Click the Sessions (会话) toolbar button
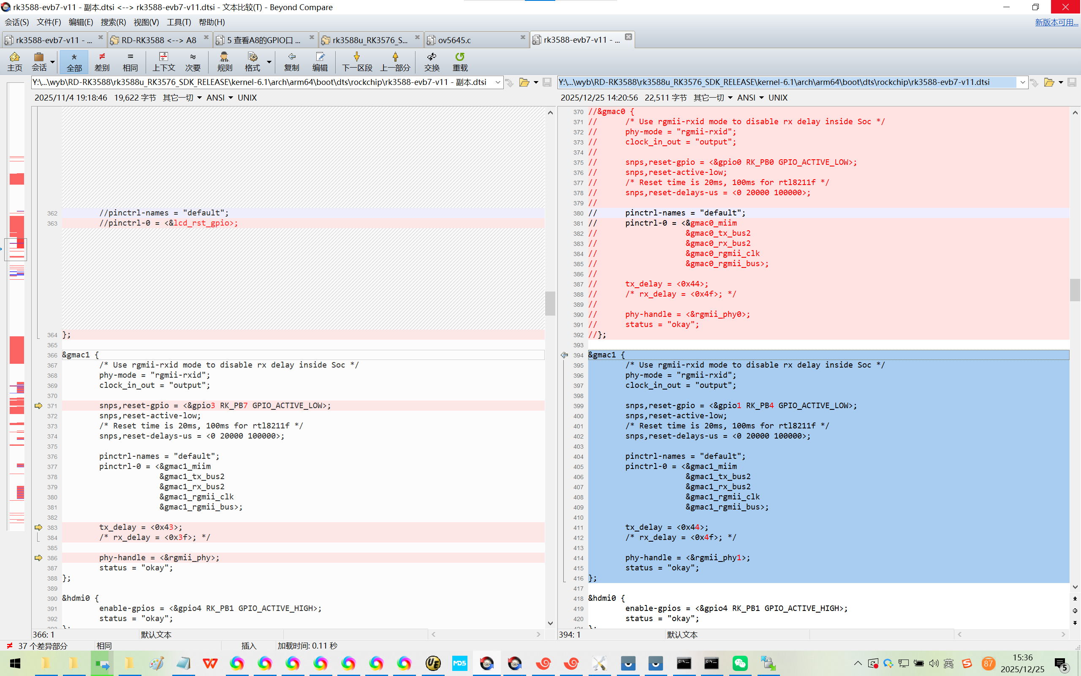This screenshot has width=1081, height=676. pyautogui.click(x=39, y=61)
